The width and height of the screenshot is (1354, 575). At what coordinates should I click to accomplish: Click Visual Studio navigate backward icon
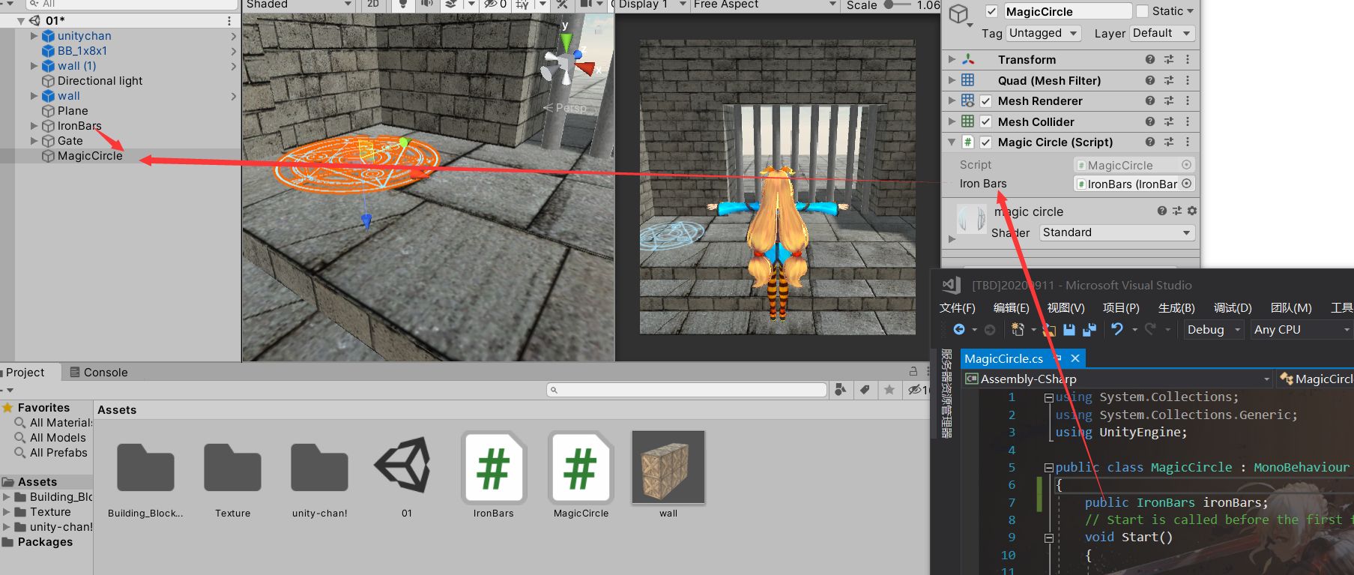[x=959, y=329]
